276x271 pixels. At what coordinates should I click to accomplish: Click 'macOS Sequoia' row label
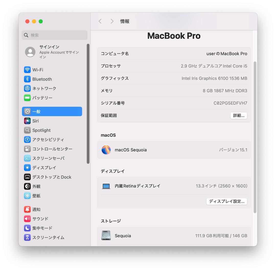(x=131, y=150)
